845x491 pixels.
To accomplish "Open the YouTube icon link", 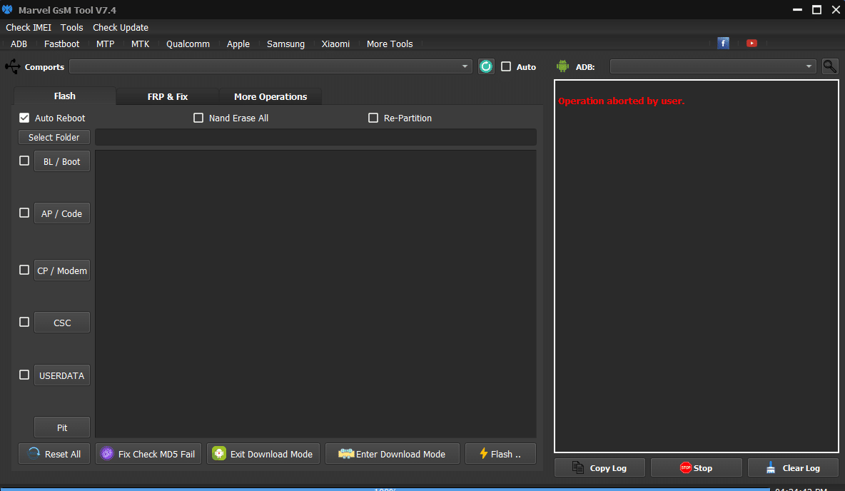I will pyautogui.click(x=752, y=43).
